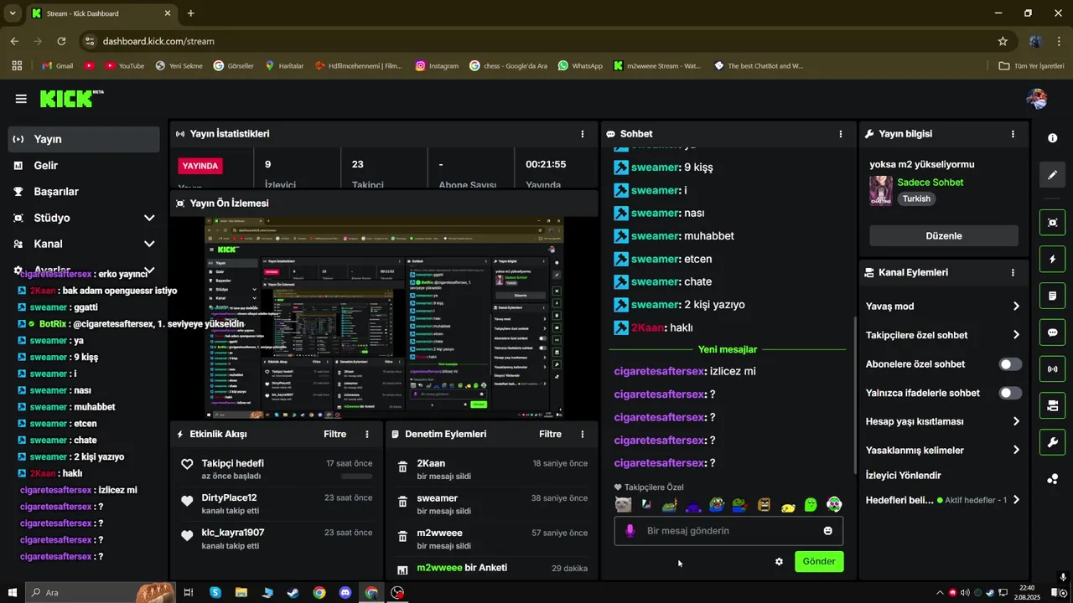
Task: Toggle the lightning activity feed icon in right sidebar
Action: [1052, 259]
